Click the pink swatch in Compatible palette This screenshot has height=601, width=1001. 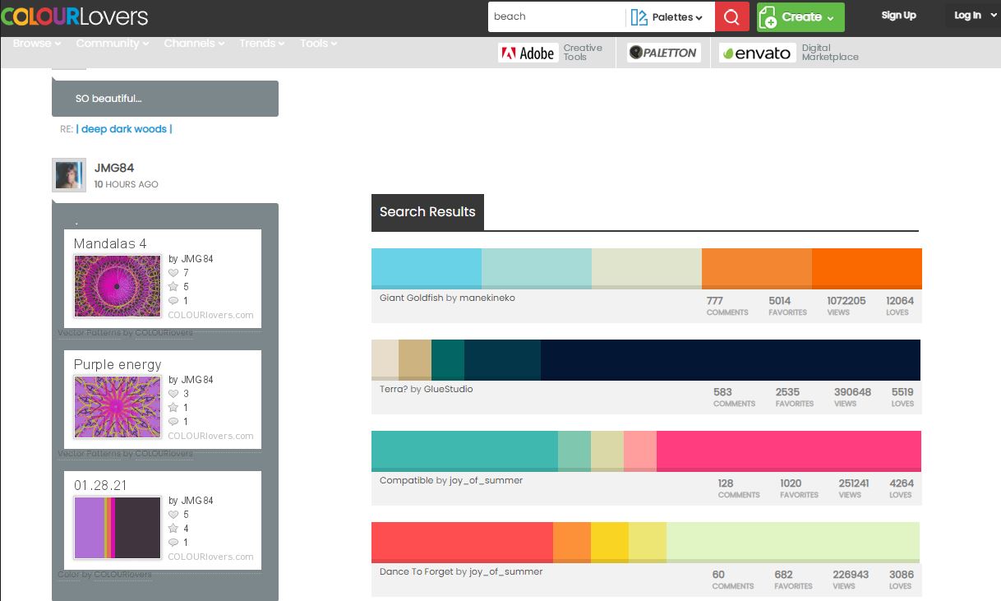788,451
